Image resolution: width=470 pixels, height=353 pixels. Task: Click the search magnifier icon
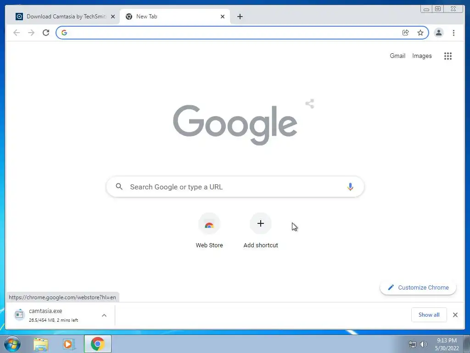119,187
